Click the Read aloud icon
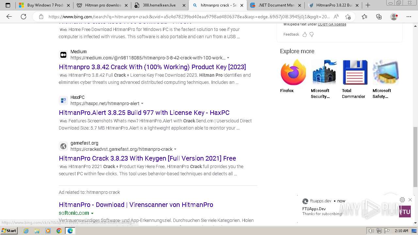The height and width of the screenshot is (235, 418). tap(336, 17)
